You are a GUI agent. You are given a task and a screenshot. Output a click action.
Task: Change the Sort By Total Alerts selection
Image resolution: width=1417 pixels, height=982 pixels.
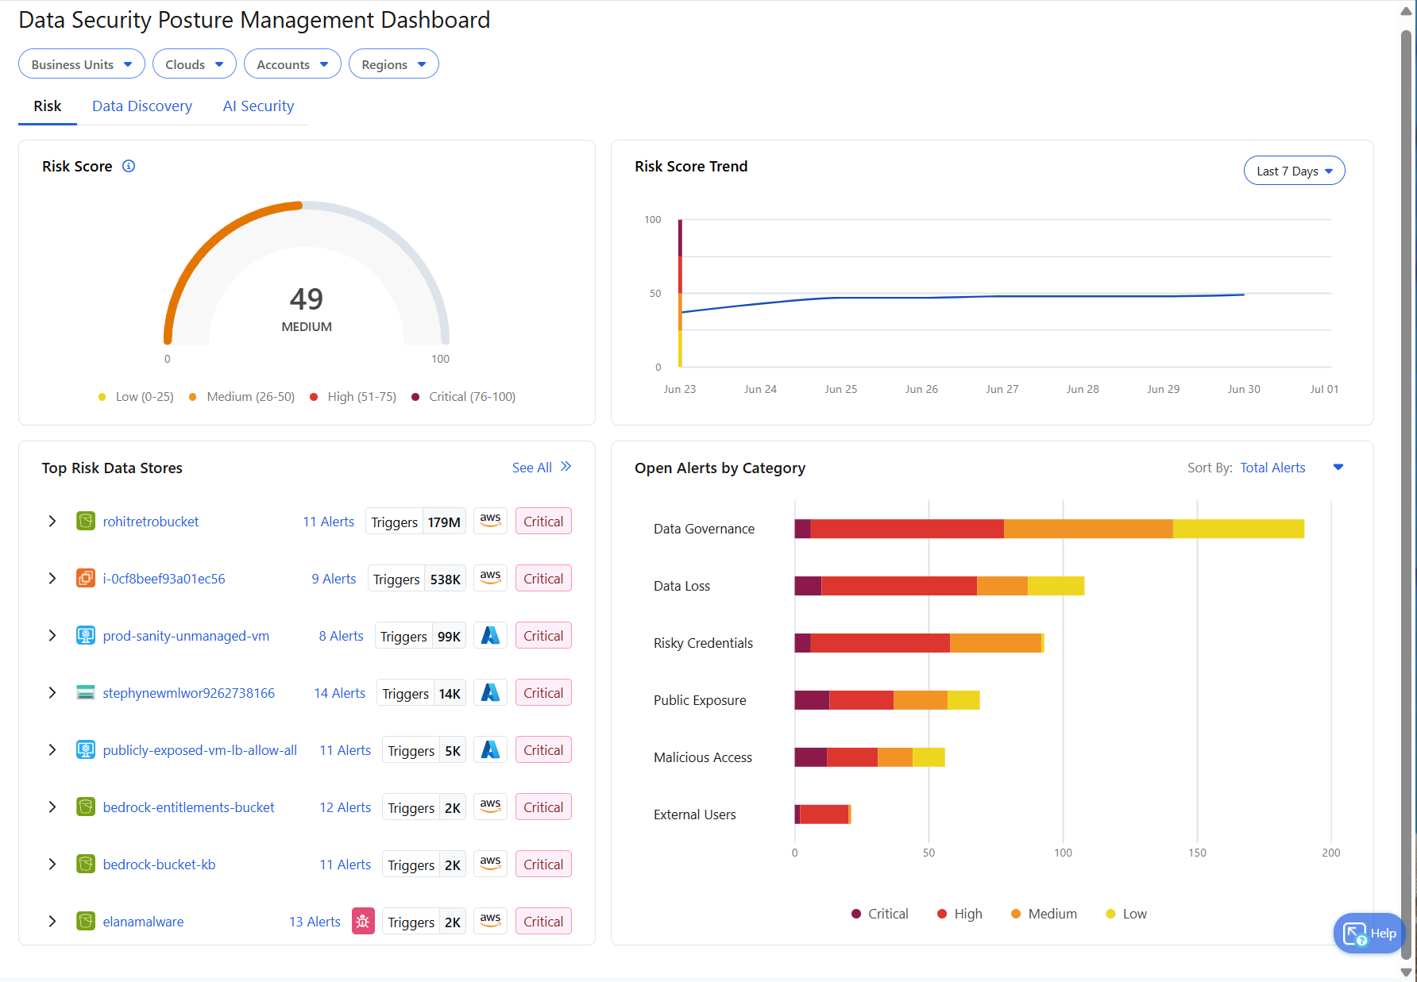coord(1272,467)
